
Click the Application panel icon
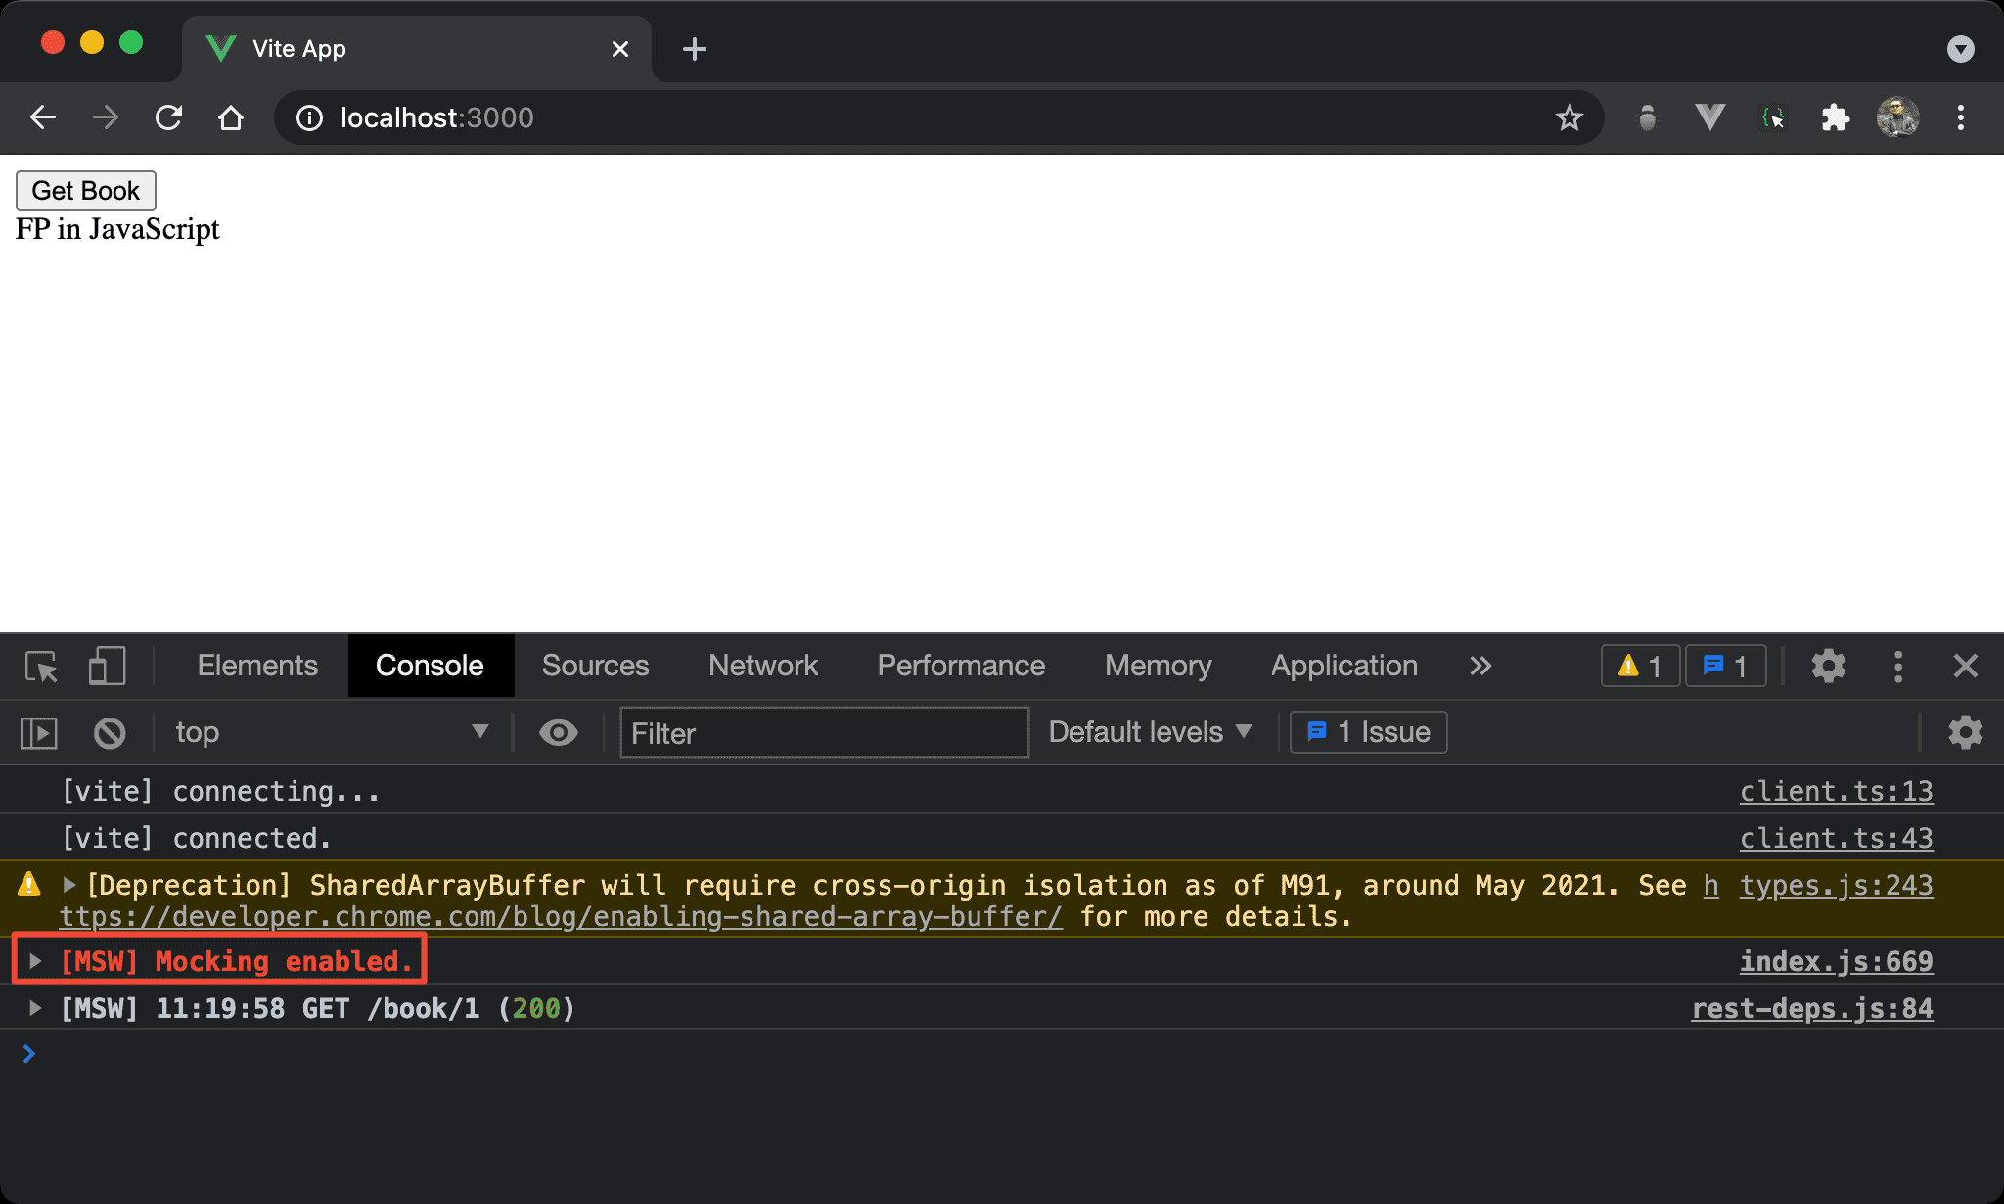pos(1343,663)
